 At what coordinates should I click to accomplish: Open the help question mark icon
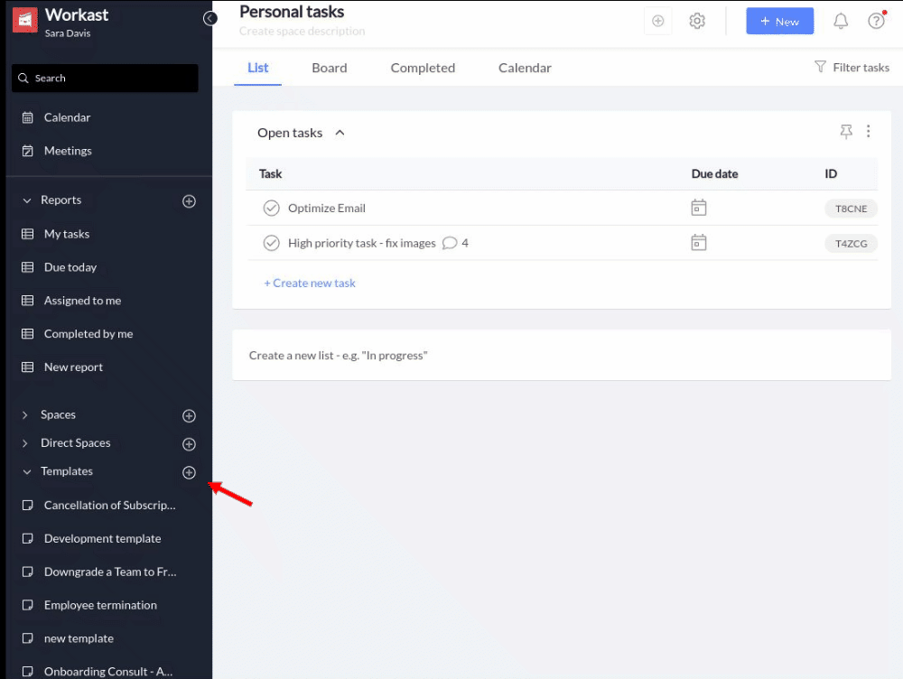876,22
